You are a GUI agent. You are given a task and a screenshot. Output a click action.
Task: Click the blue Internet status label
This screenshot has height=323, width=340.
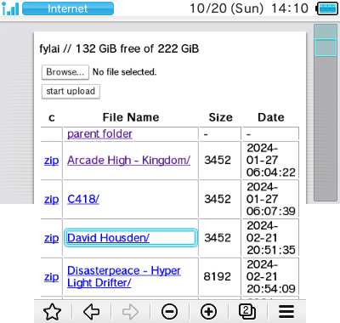tap(68, 8)
